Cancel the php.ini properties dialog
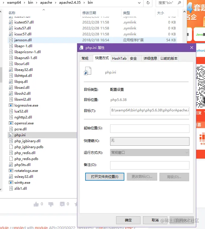Image resolution: width=205 pixels, height=229 pixels. (155, 220)
